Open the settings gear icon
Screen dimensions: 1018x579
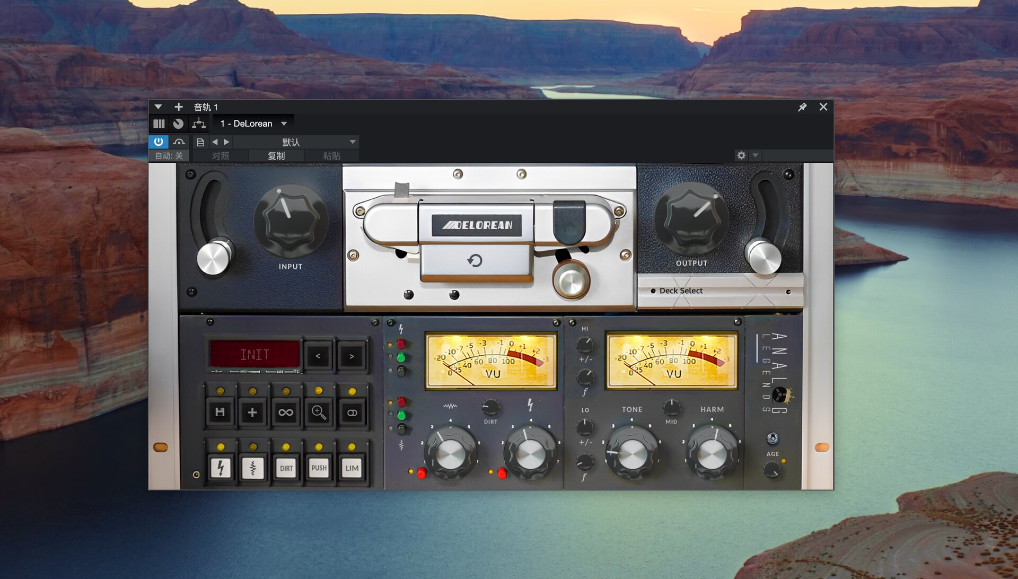[741, 155]
